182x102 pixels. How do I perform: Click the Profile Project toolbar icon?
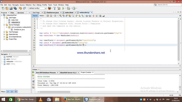[x=74, y=8]
